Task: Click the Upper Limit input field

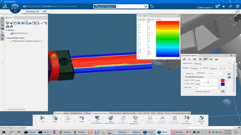Action: click(x=206, y=80)
